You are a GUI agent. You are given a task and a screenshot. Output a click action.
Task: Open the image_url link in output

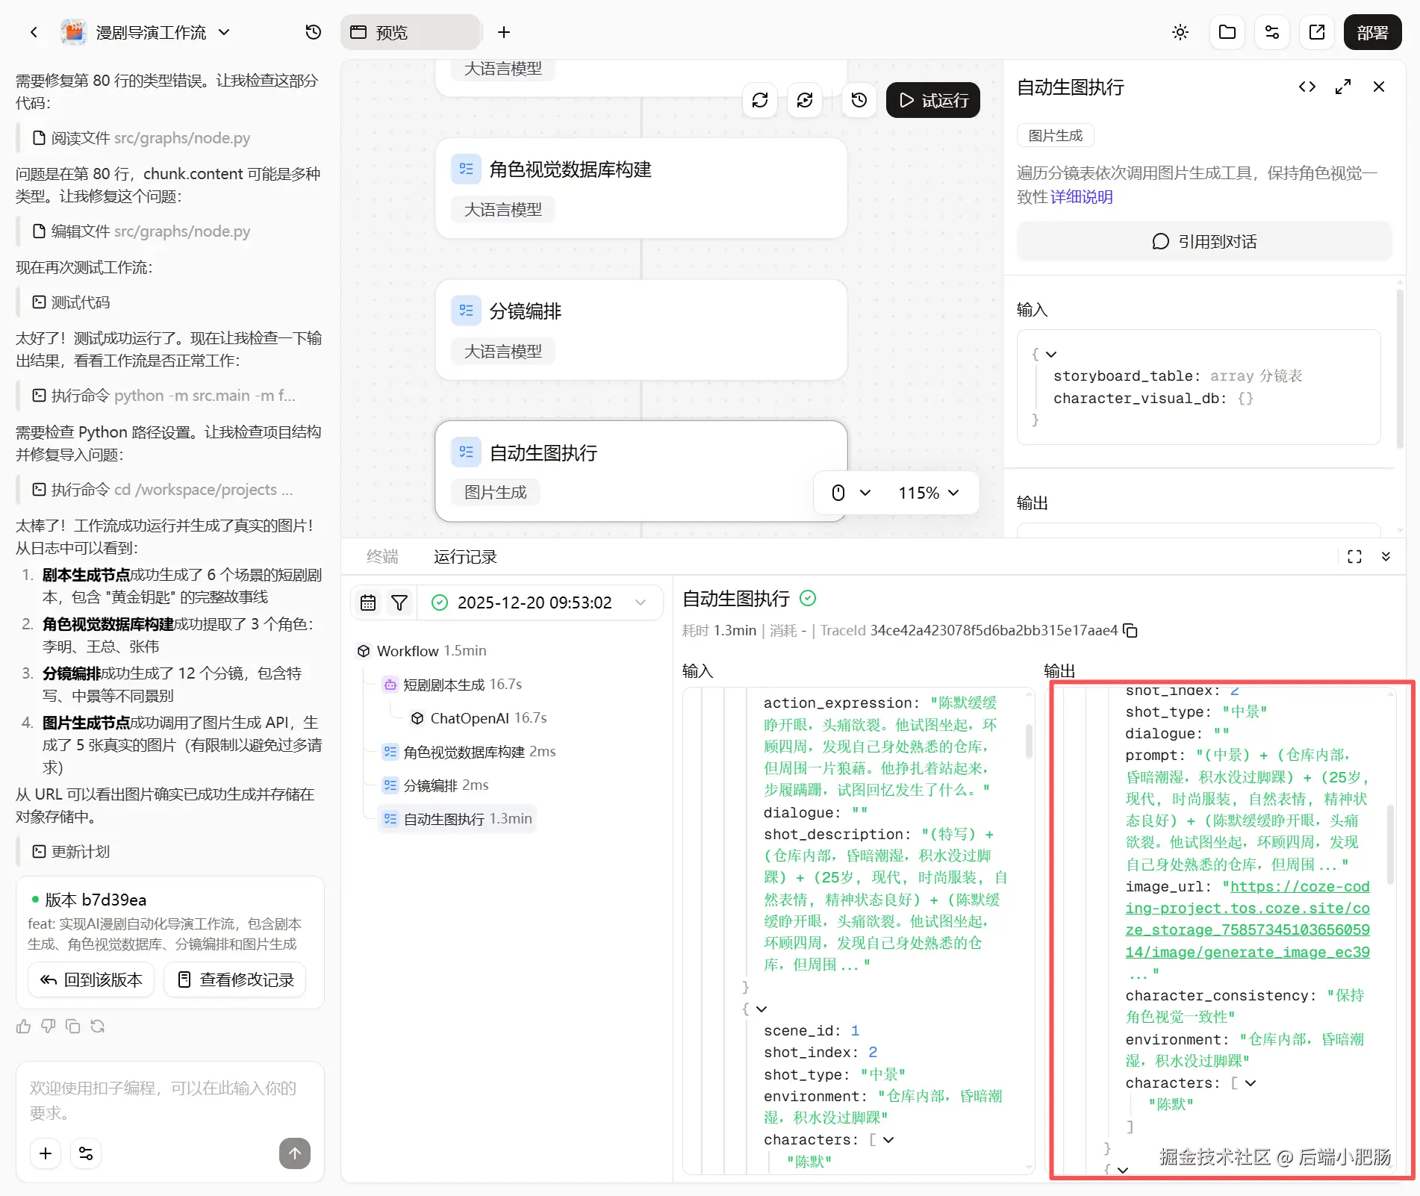tap(1248, 919)
